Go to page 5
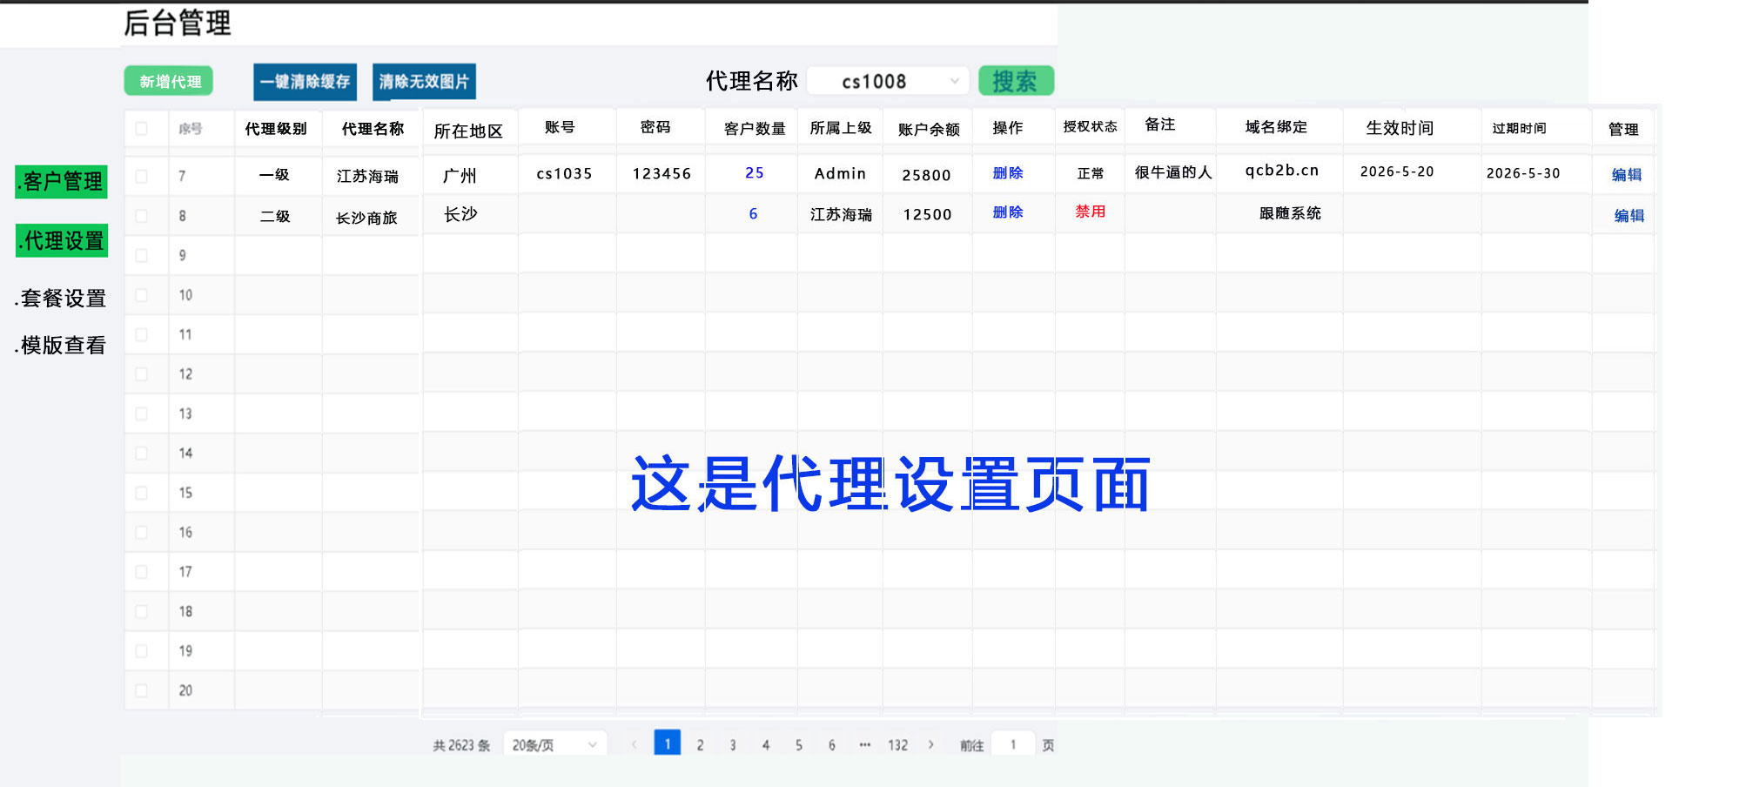This screenshot has height=787, width=1746. pyautogui.click(x=799, y=745)
